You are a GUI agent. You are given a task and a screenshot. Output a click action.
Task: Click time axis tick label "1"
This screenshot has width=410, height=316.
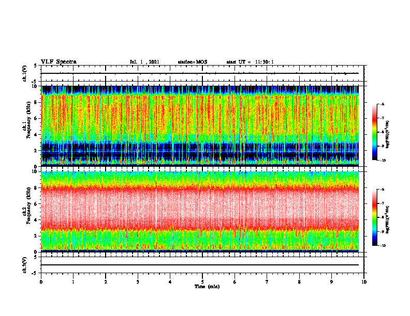click(73, 282)
